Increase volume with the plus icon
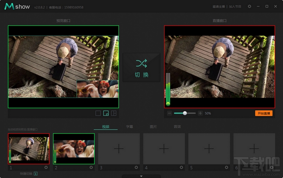This screenshot has height=178, width=283. (200, 113)
